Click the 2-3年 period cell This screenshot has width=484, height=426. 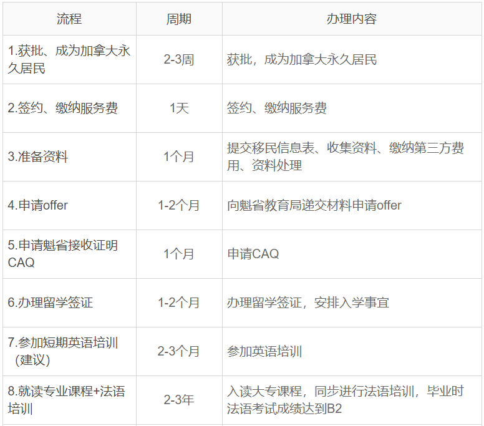179,400
